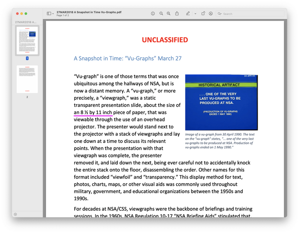Select the Highlight pen tool
Screen dimensions: 299x233
pos(188,13)
